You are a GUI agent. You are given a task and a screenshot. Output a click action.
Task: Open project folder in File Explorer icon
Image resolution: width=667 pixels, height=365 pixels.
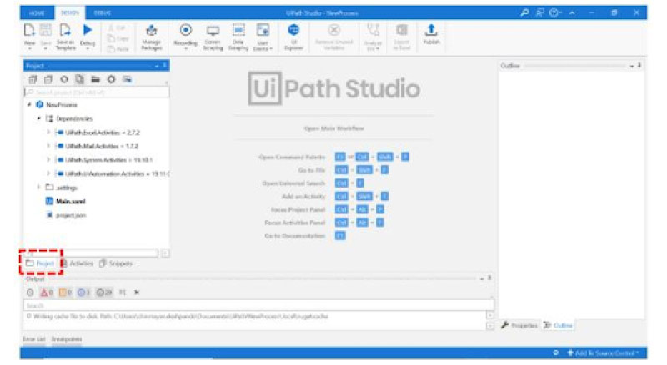tap(95, 79)
